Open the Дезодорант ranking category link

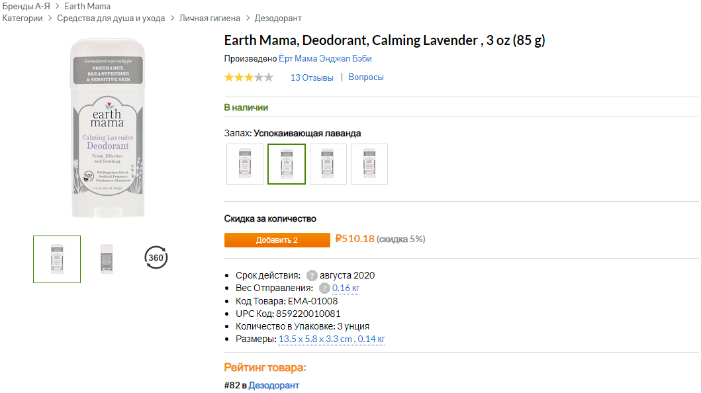click(x=274, y=385)
